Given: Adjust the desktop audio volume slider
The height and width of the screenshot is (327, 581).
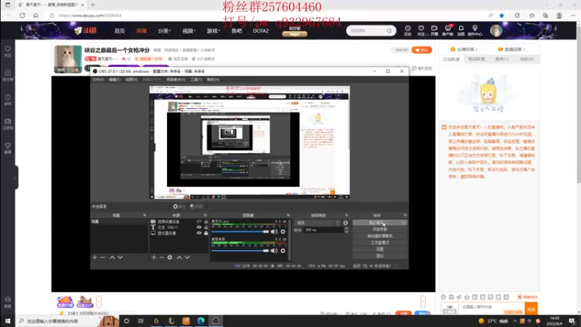Looking at the screenshot, I should coord(240,251).
